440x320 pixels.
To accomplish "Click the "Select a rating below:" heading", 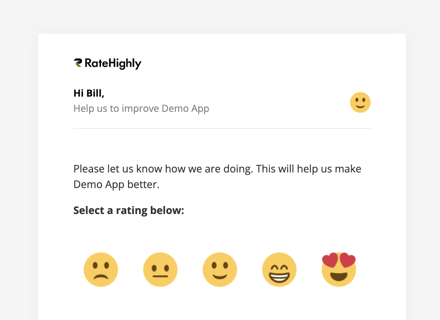I will point(128,210).
